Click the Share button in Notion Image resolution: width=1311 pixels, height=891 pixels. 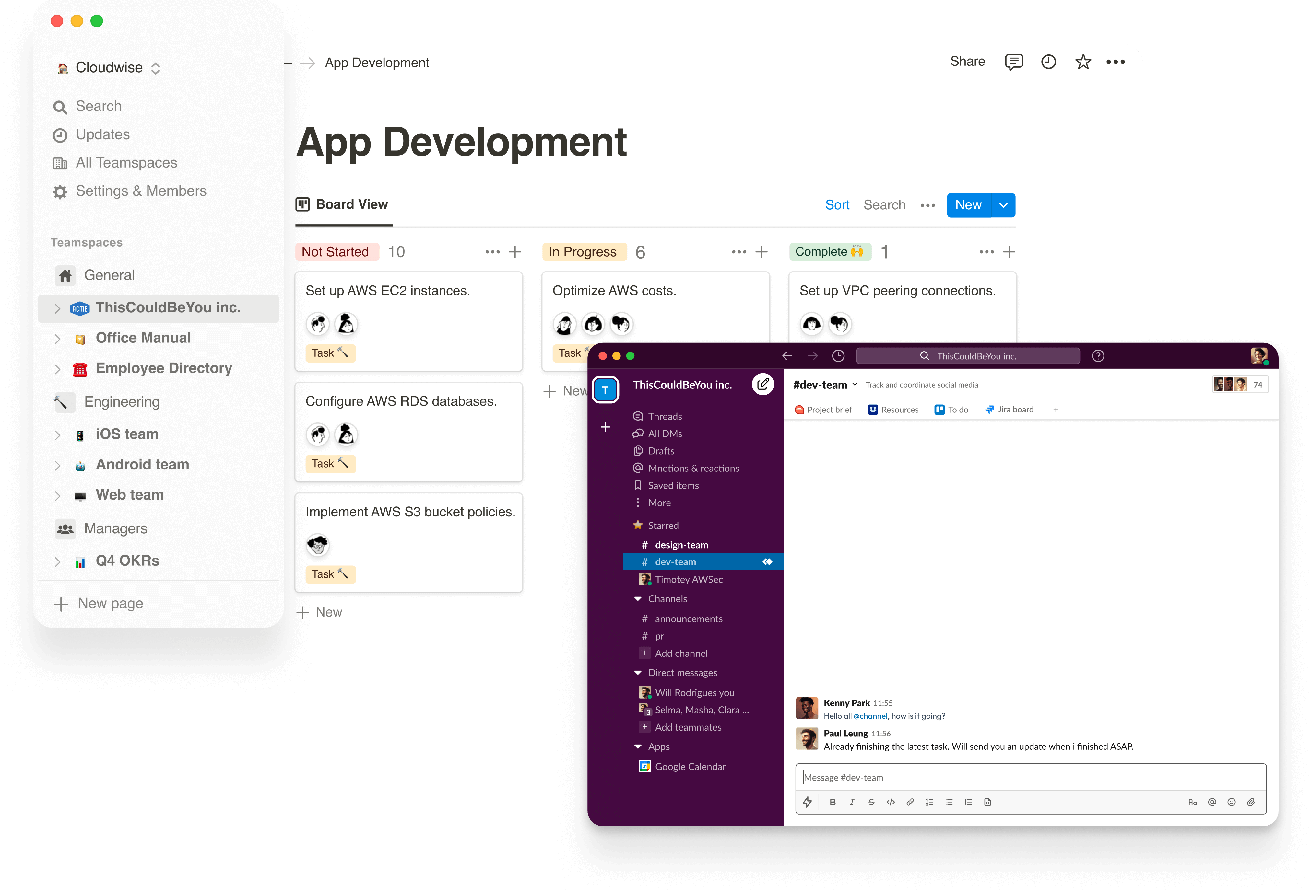(967, 62)
